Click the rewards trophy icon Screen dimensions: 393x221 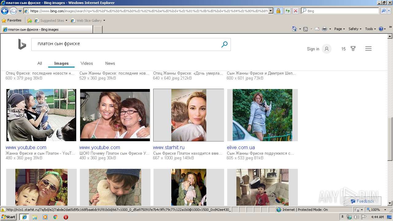[353, 48]
